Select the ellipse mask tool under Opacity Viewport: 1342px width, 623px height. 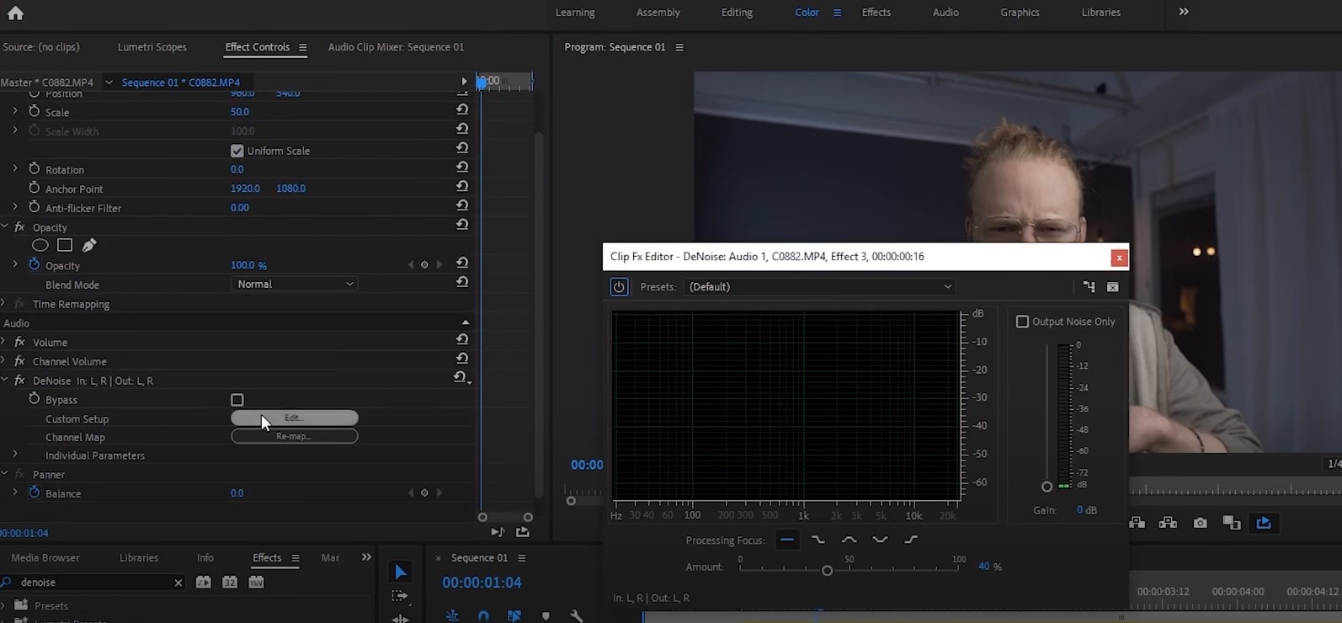tap(40, 245)
